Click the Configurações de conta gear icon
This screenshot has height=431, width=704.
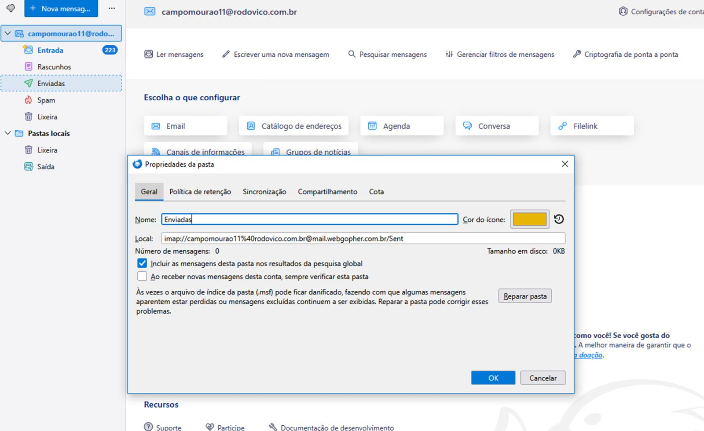point(623,11)
